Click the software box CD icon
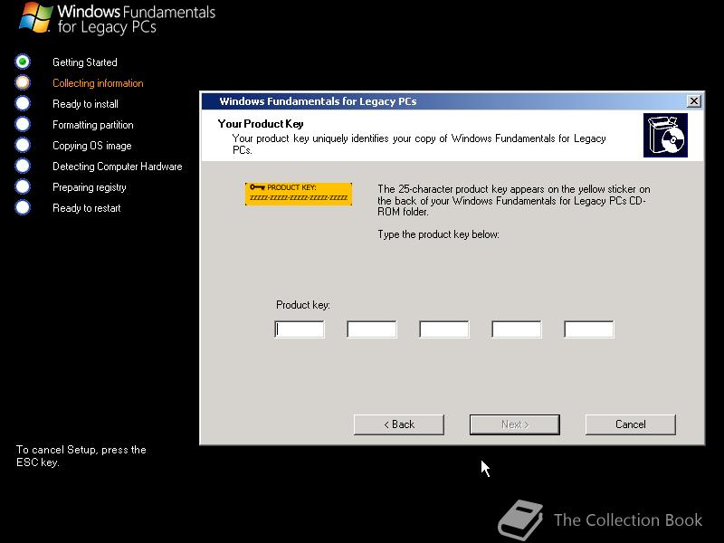 tap(665, 135)
